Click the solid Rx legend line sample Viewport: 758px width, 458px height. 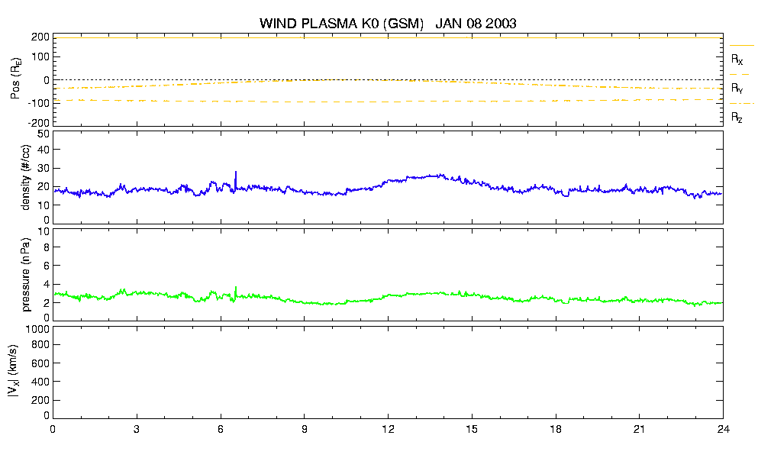pyautogui.click(x=741, y=46)
